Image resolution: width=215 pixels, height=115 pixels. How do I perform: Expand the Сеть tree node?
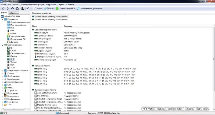coord(3,85)
